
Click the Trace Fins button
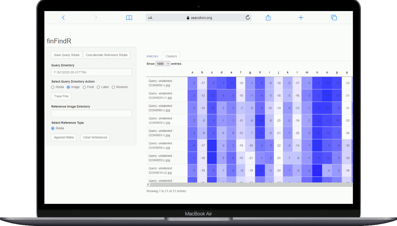pos(61,96)
